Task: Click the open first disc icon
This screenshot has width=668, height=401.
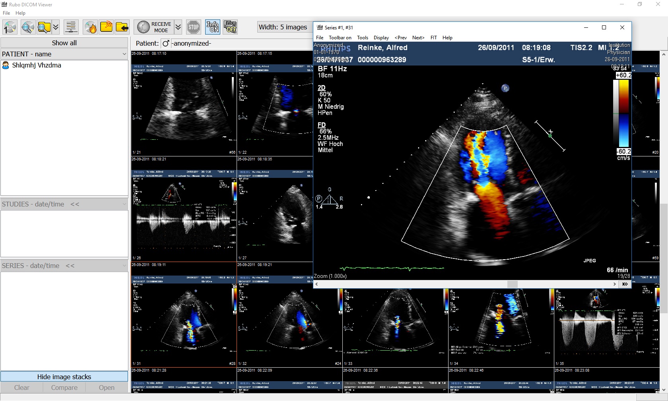Action: pos(10,27)
